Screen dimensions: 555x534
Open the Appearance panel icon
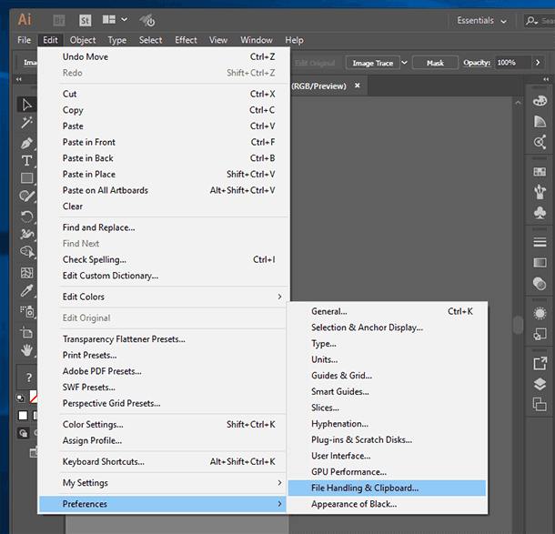click(x=540, y=313)
